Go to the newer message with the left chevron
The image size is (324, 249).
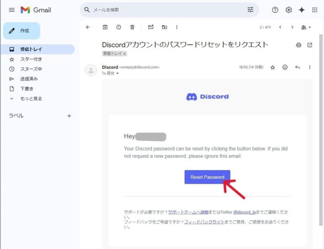click(x=280, y=27)
